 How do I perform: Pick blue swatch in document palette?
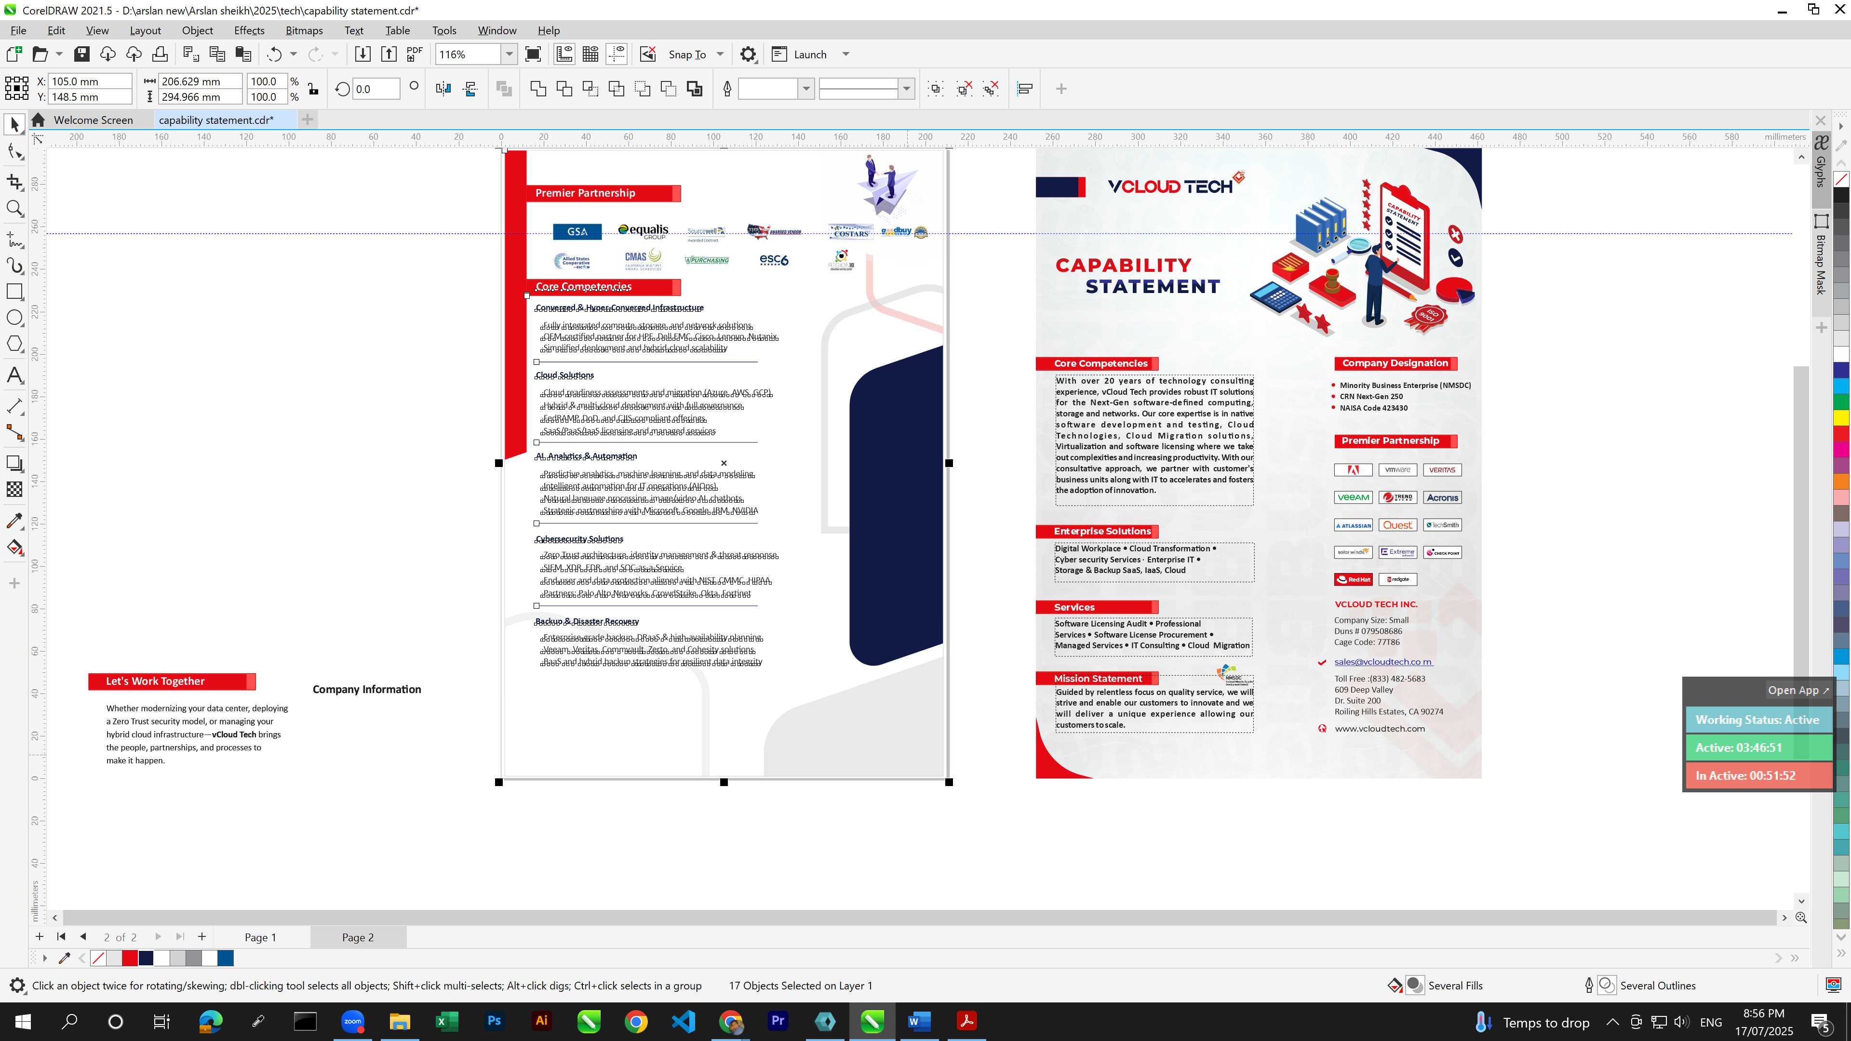click(226, 958)
